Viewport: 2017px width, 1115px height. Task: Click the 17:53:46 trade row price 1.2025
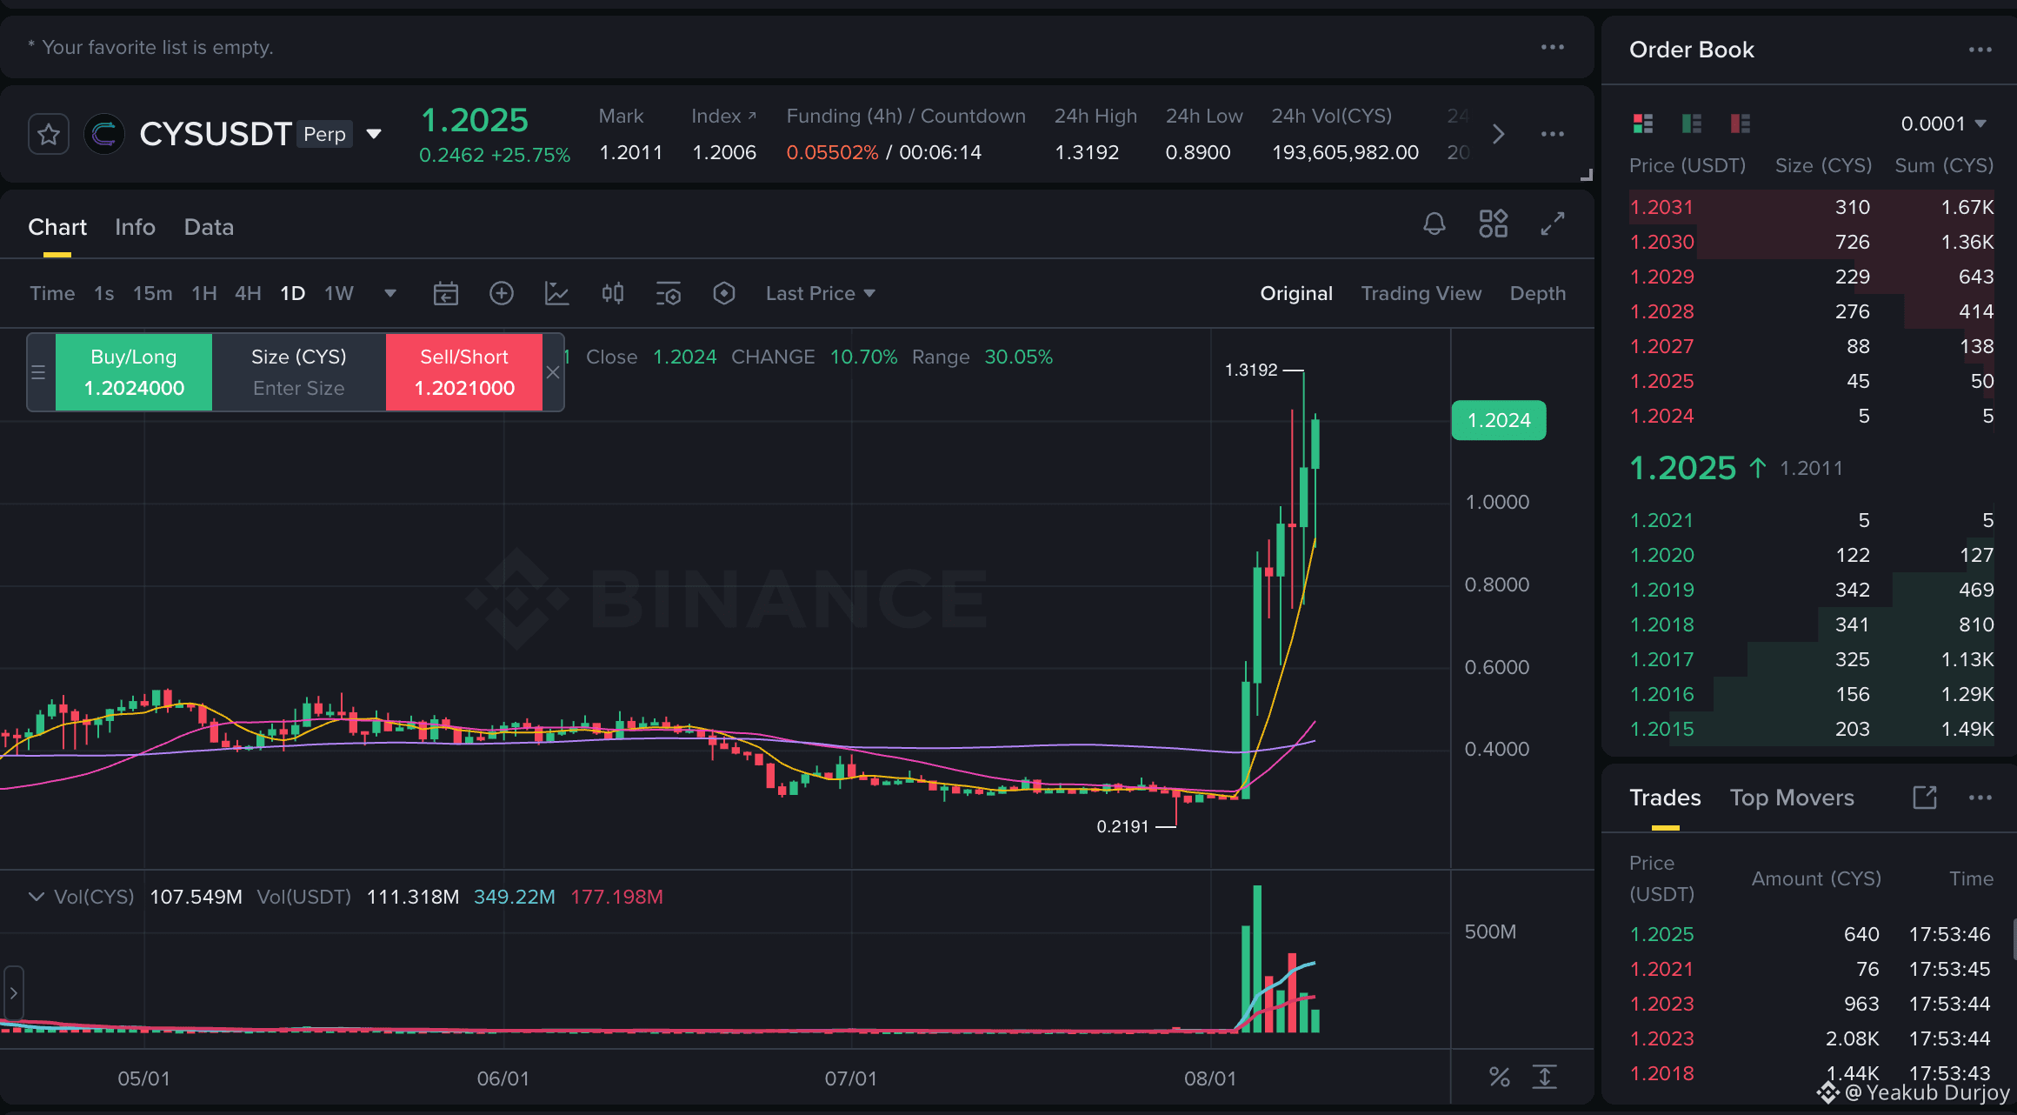1661,934
